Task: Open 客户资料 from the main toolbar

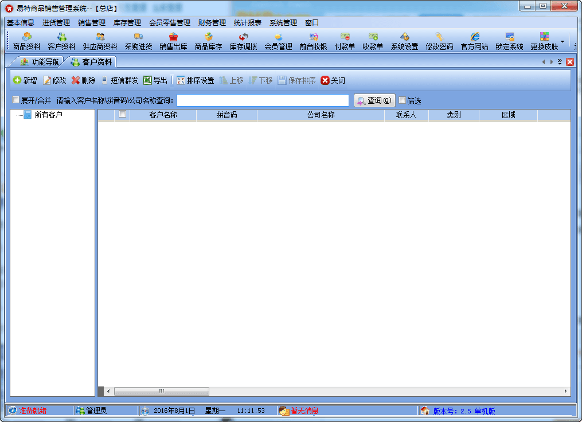Action: 61,41
